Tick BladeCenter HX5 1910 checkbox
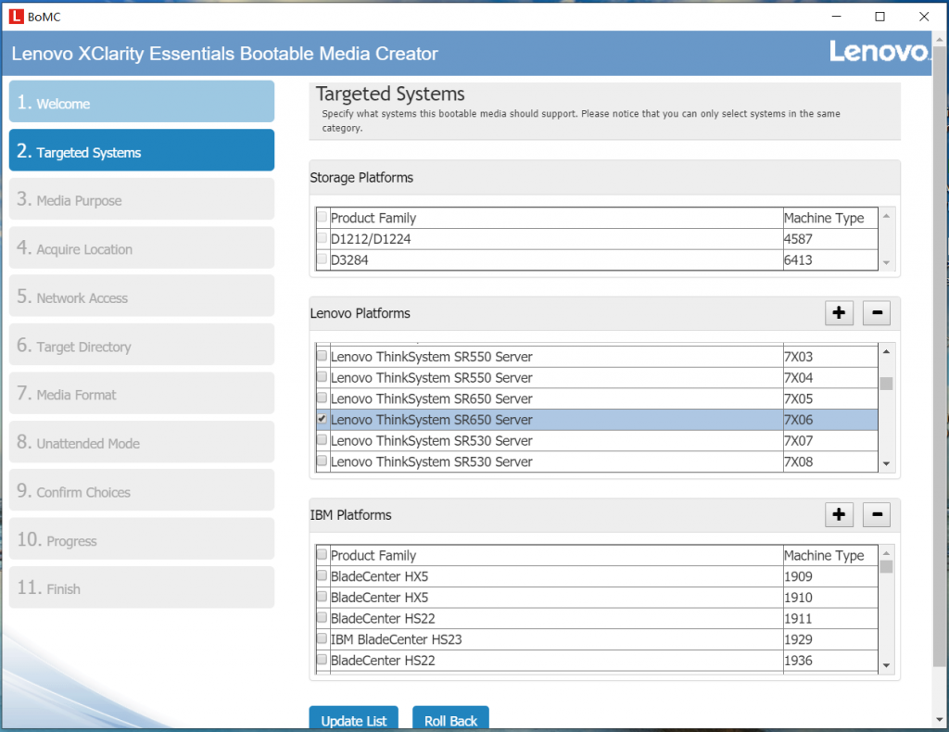The height and width of the screenshot is (732, 949). (322, 597)
